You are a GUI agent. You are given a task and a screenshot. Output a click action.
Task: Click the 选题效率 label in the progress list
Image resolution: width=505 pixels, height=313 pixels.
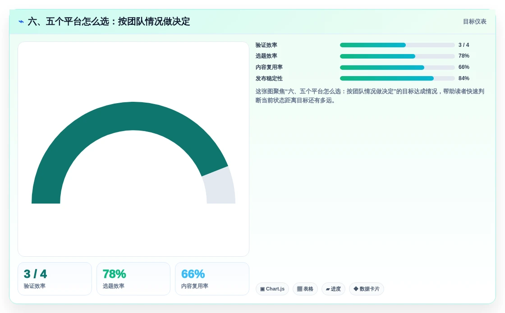tap(266, 56)
